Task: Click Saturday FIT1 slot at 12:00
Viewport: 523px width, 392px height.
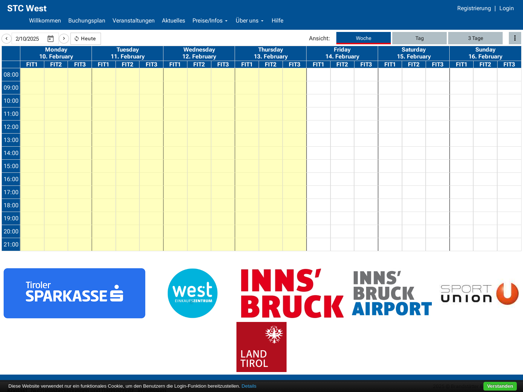Action: click(x=390, y=127)
